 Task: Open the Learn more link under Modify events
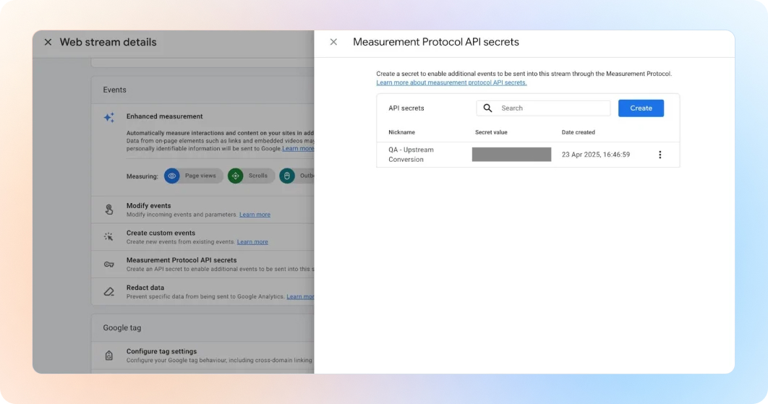(x=255, y=215)
